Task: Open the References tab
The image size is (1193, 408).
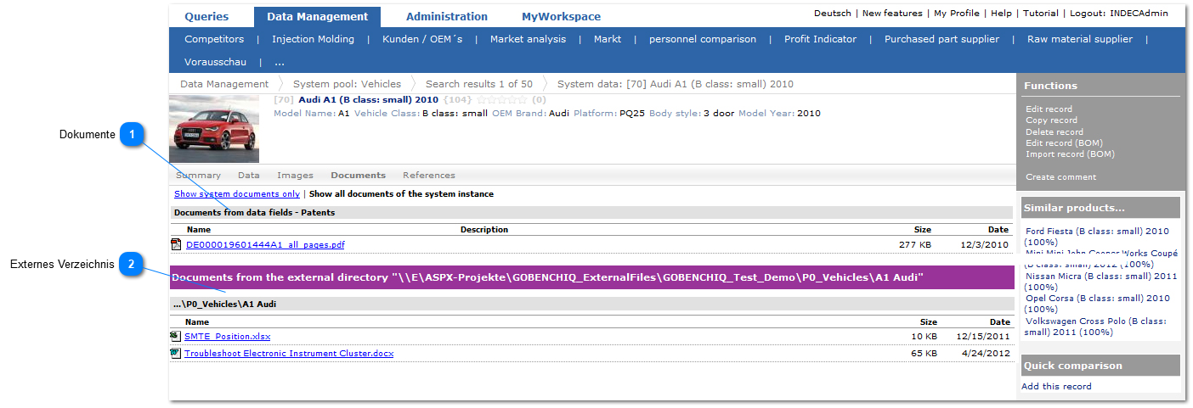Action: 429,176
